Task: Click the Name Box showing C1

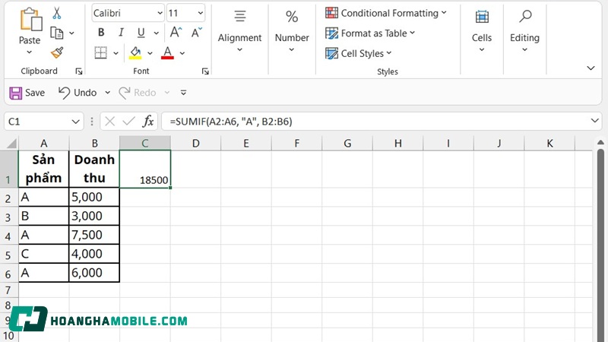Action: pyautogui.click(x=37, y=122)
